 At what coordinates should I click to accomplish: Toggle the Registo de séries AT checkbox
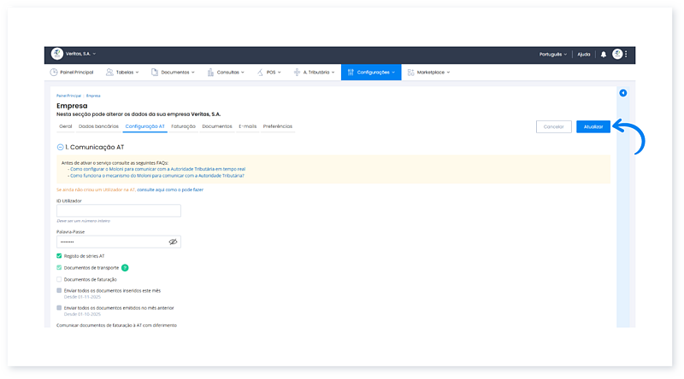(x=59, y=255)
